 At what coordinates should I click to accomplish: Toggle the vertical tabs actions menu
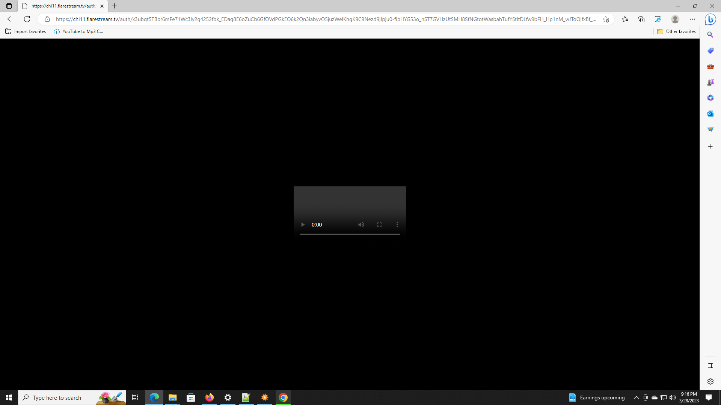(x=9, y=6)
